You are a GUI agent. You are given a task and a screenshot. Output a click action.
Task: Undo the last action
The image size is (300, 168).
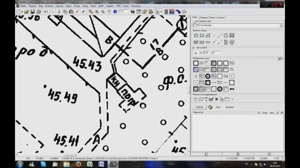(x=46, y=12)
